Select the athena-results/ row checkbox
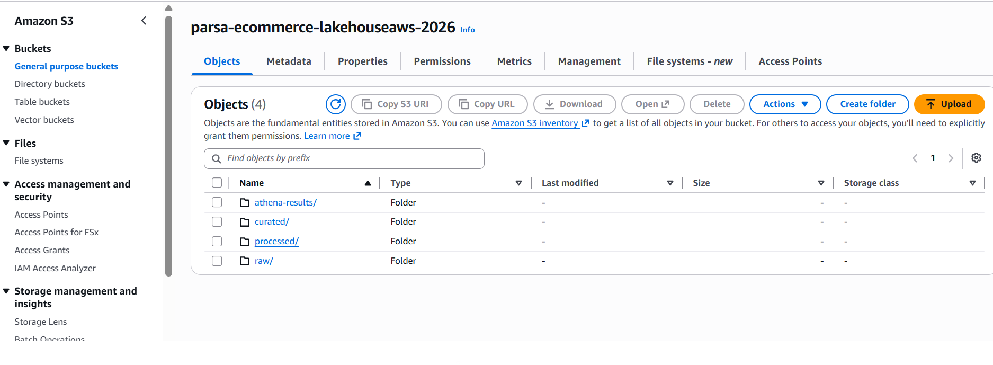 pyautogui.click(x=217, y=202)
